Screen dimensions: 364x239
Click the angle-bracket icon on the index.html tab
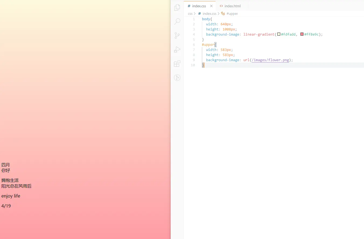click(221, 6)
